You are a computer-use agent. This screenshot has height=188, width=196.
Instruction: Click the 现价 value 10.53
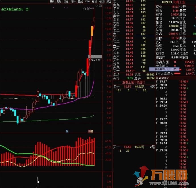(x=175, y=7)
